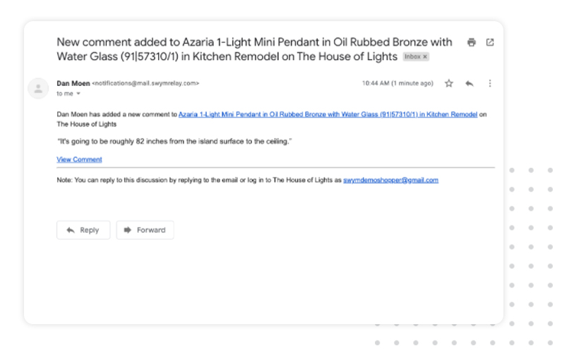Open the email in a new window
586x358 pixels.
(x=490, y=42)
